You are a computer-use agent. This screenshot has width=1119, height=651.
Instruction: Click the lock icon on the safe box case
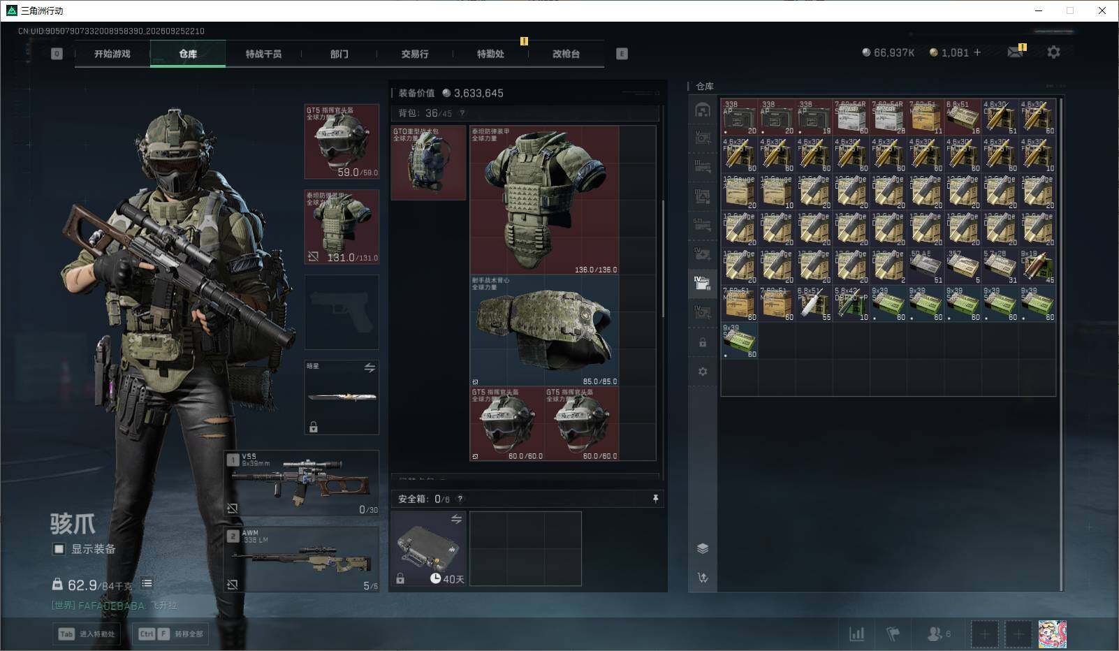point(400,578)
